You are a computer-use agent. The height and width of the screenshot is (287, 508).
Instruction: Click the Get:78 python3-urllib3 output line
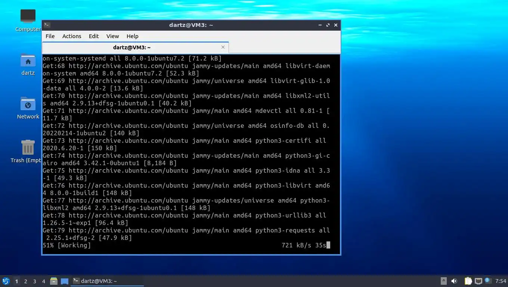pyautogui.click(x=185, y=219)
